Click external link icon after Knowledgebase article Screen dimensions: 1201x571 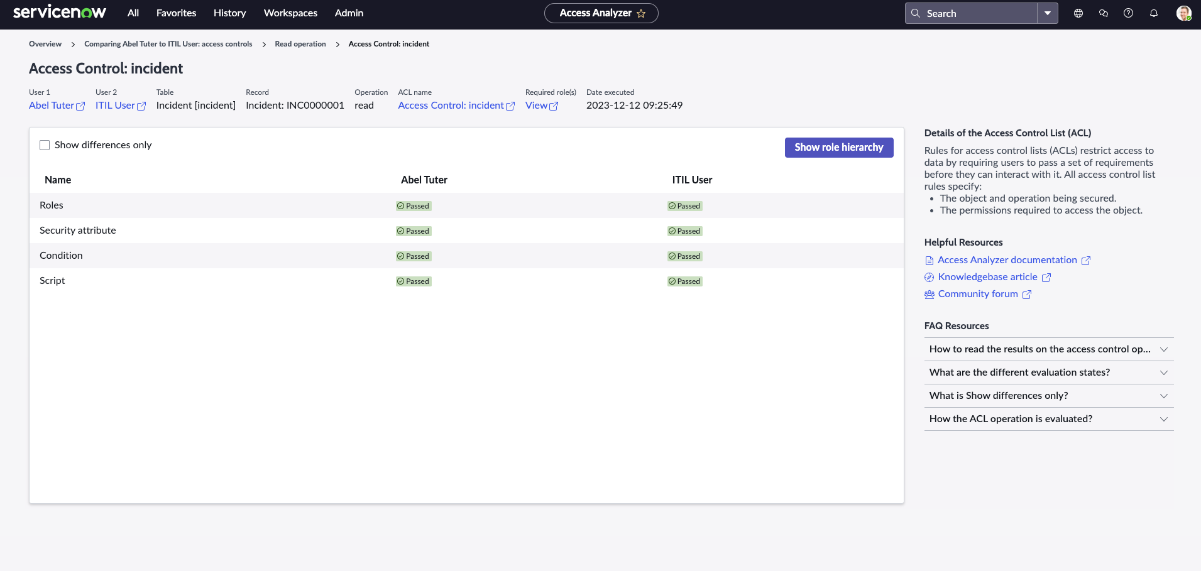pyautogui.click(x=1046, y=278)
